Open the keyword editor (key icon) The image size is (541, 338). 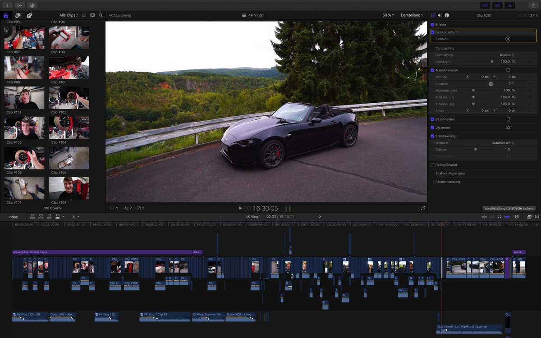(x=20, y=5)
